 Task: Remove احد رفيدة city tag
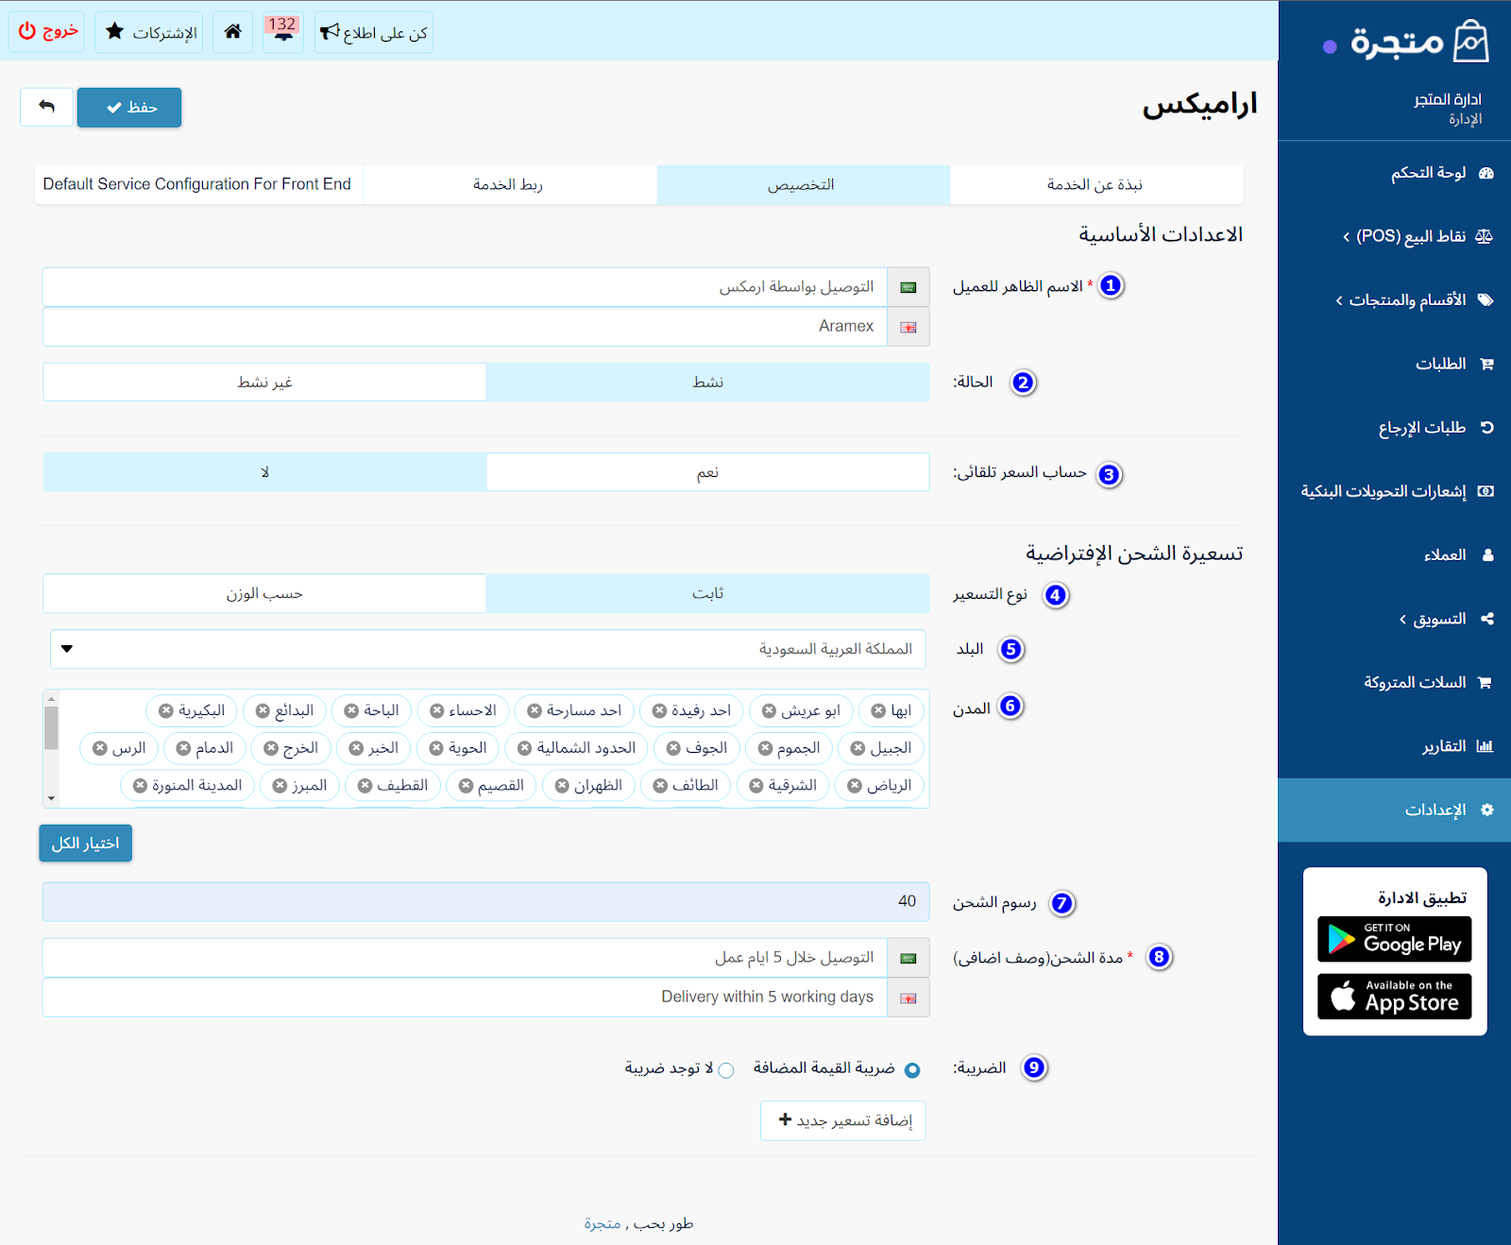tap(659, 710)
